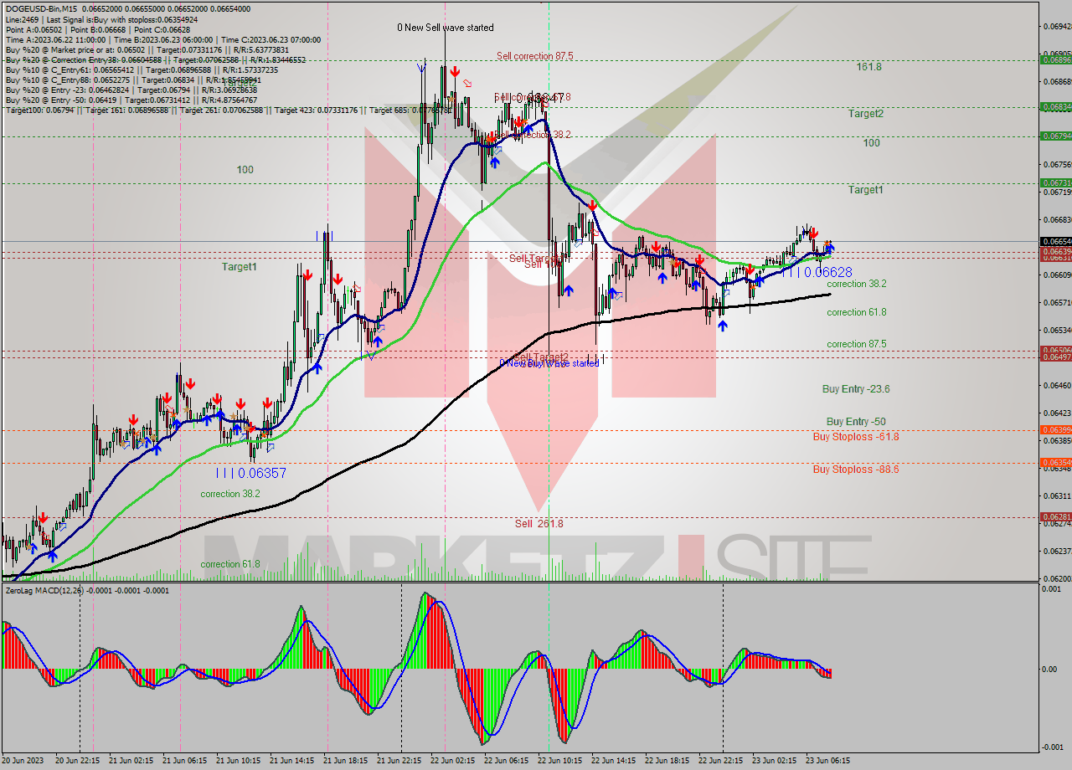This screenshot has height=770, width=1072.
Task: Select the red 0.06506 price tag
Action: coord(1055,350)
